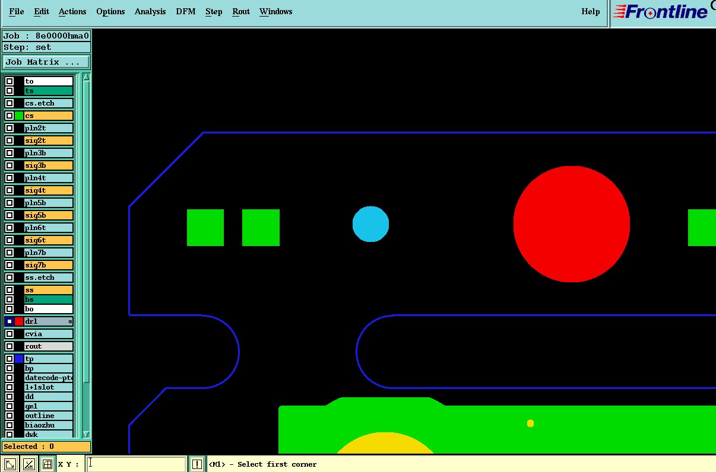Click the green color swatch of cs layer
This screenshot has width=716, height=472.
click(x=19, y=116)
